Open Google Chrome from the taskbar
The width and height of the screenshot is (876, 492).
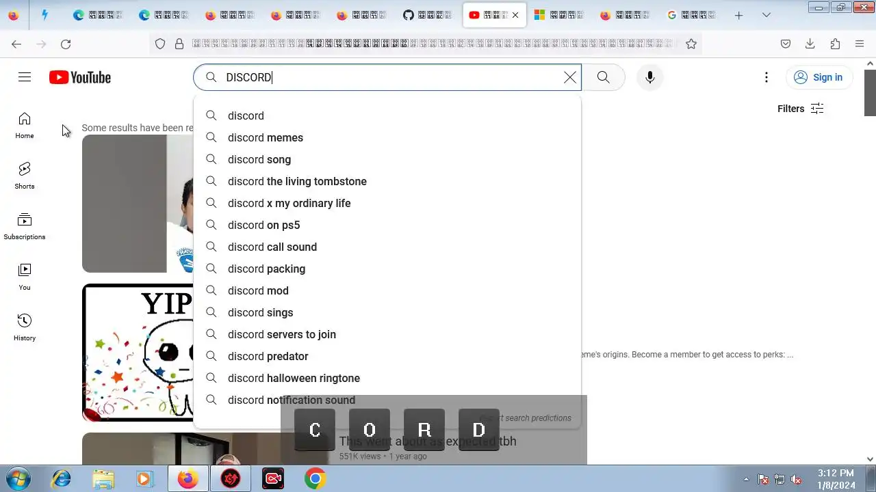(x=315, y=478)
